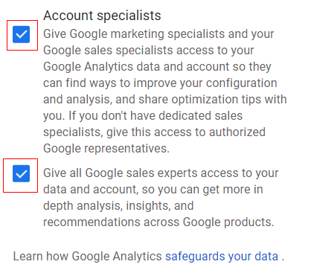Open the 'safeguards your data' link

pos(222,257)
